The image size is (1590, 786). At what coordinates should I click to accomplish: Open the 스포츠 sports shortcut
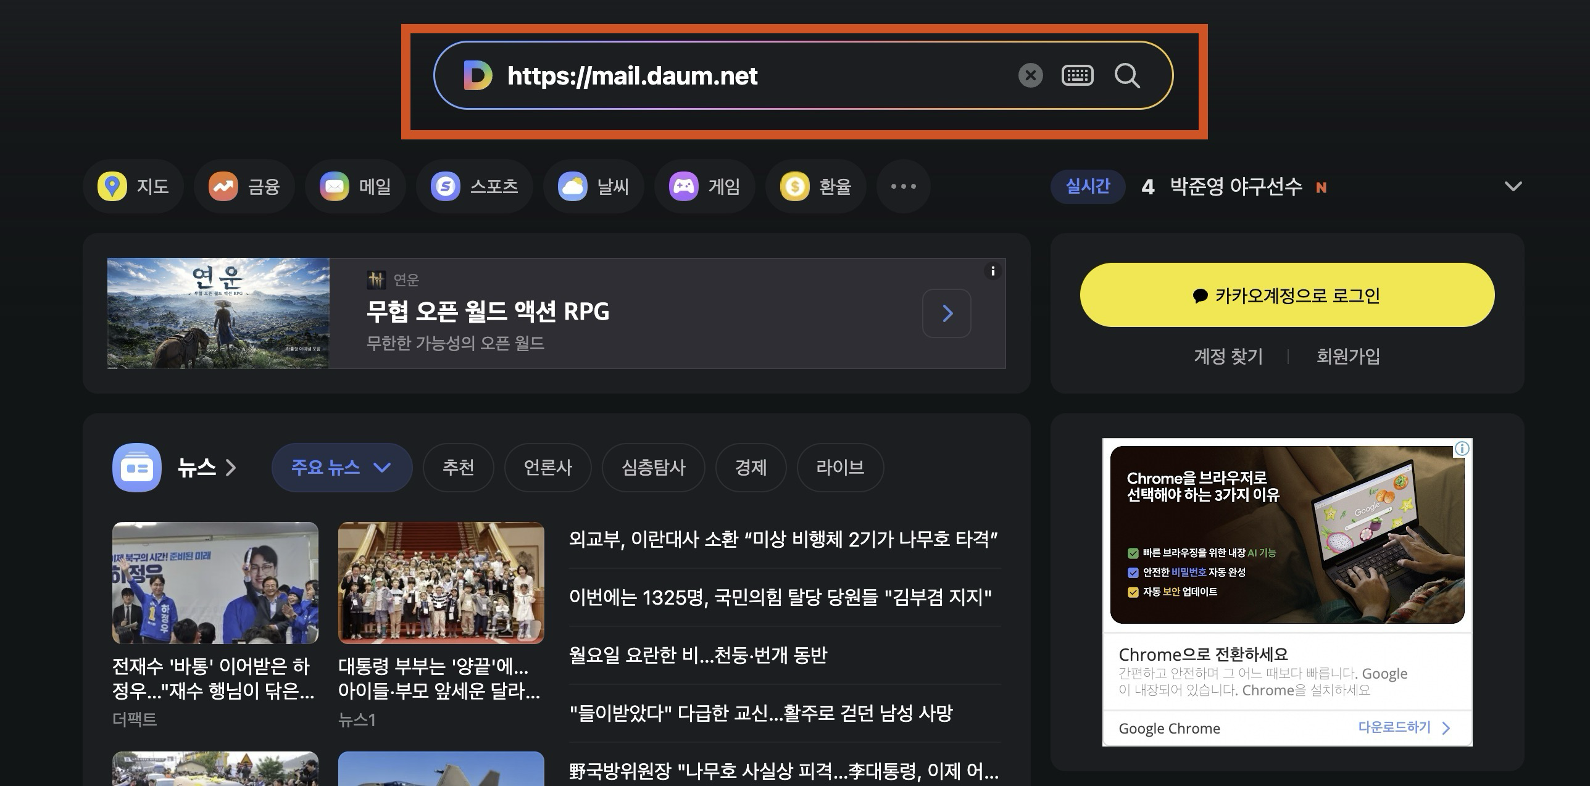474,186
